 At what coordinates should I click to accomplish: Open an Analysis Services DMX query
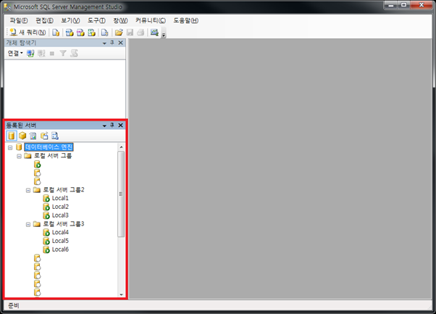pos(80,33)
